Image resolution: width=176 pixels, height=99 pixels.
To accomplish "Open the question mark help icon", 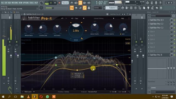I will coord(160,3).
